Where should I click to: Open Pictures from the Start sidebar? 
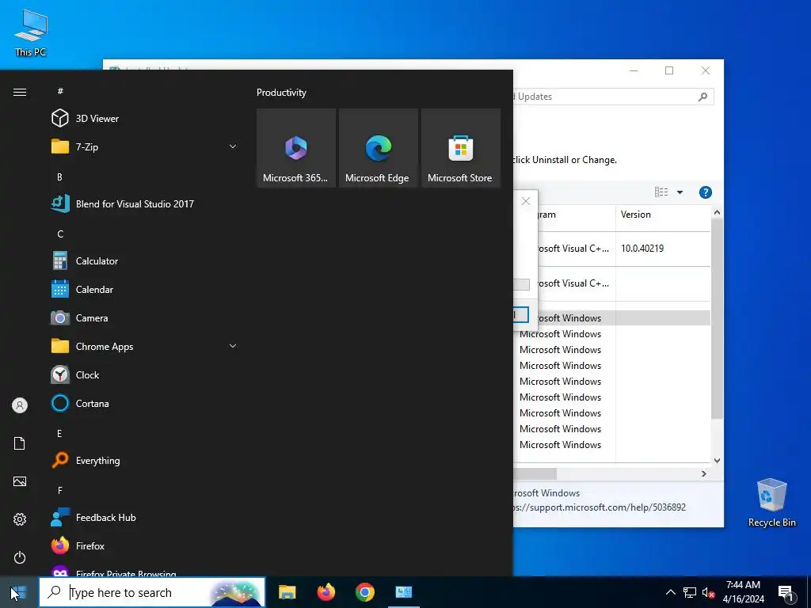(x=20, y=481)
